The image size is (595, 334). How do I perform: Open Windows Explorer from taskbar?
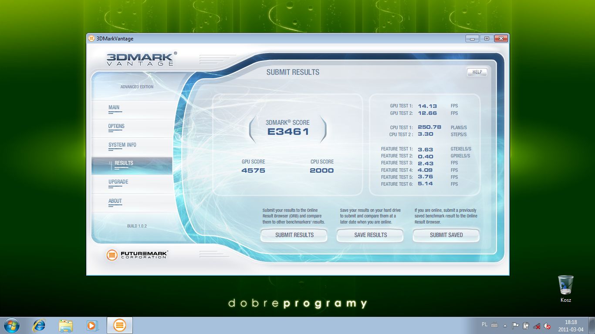click(66, 325)
